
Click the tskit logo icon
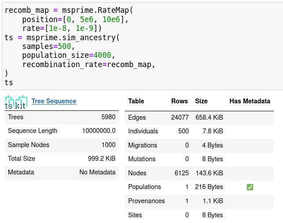16,102
